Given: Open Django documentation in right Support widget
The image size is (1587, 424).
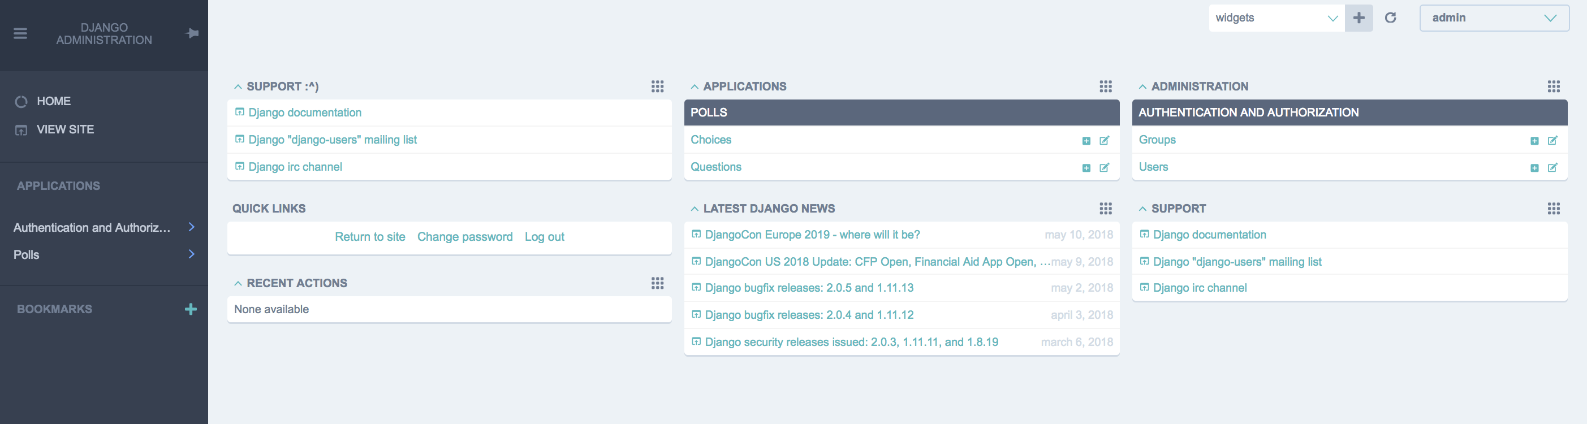Looking at the screenshot, I should 1209,235.
